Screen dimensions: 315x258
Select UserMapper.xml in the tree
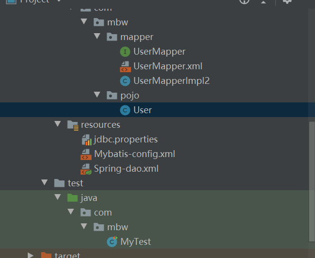point(168,66)
